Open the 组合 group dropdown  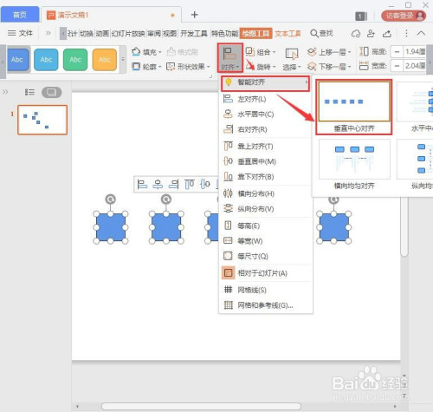261,52
